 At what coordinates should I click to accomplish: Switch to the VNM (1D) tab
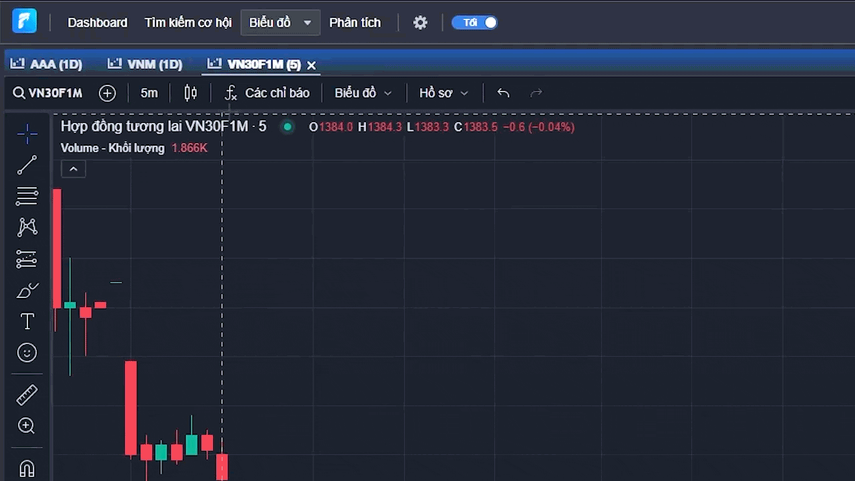coord(146,64)
